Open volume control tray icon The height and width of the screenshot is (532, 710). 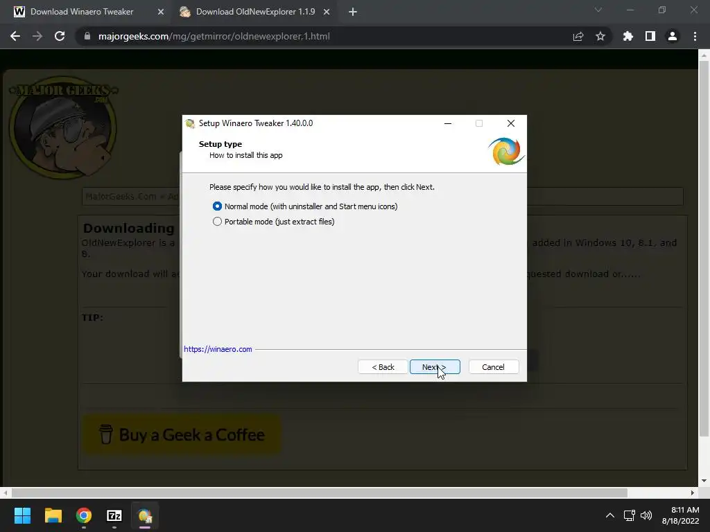click(646, 515)
